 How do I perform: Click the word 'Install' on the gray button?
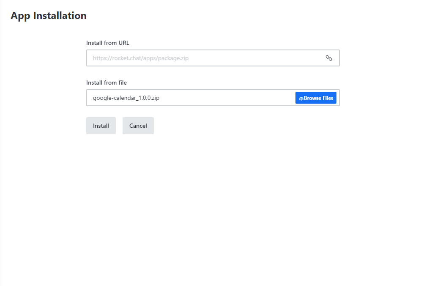tap(101, 126)
